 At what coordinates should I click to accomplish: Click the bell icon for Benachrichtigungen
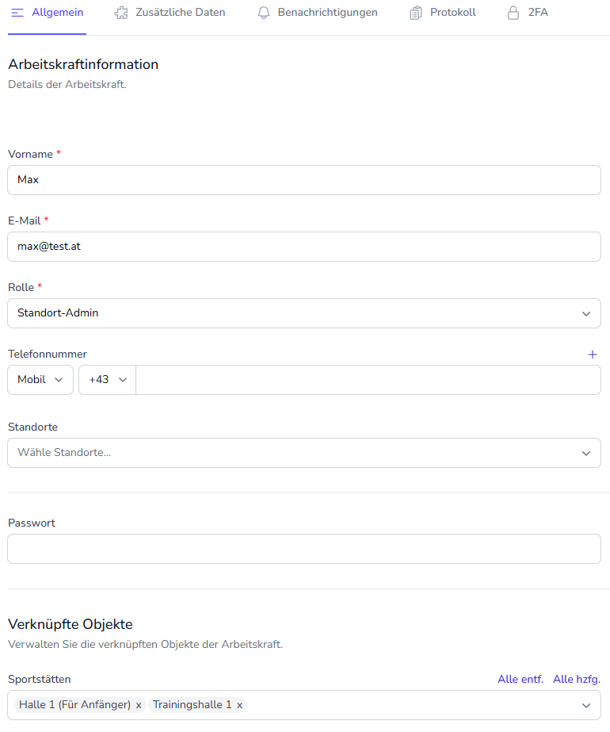coord(264,13)
